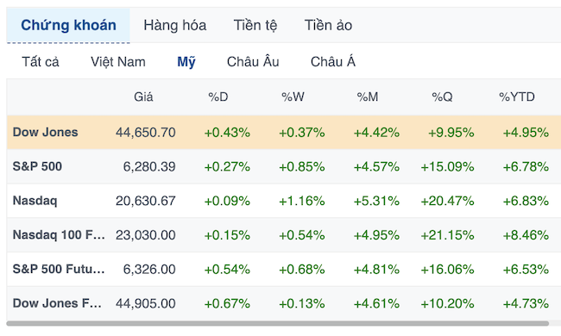
Task: Select the Mỹ region filter
Action: (x=186, y=62)
